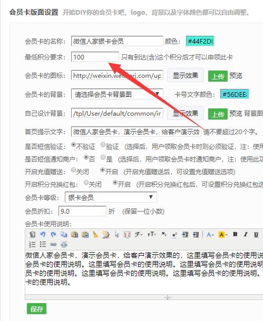263x321 pixels.
Task: Click the superscript icon
Action: pos(174,234)
